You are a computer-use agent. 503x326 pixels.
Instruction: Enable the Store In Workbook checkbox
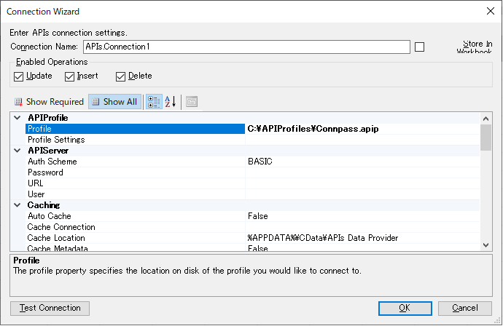pos(419,47)
